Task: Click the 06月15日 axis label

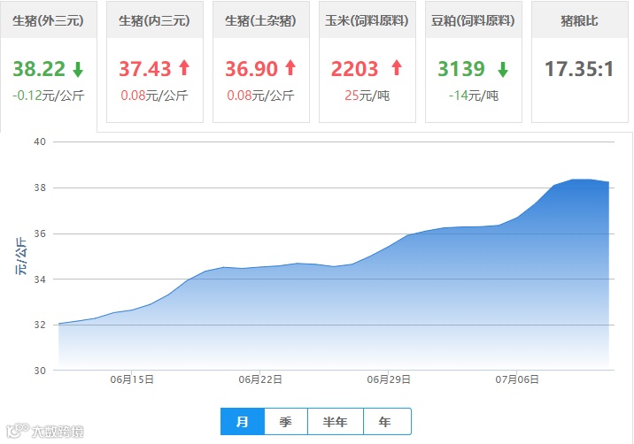Action: tap(132, 379)
